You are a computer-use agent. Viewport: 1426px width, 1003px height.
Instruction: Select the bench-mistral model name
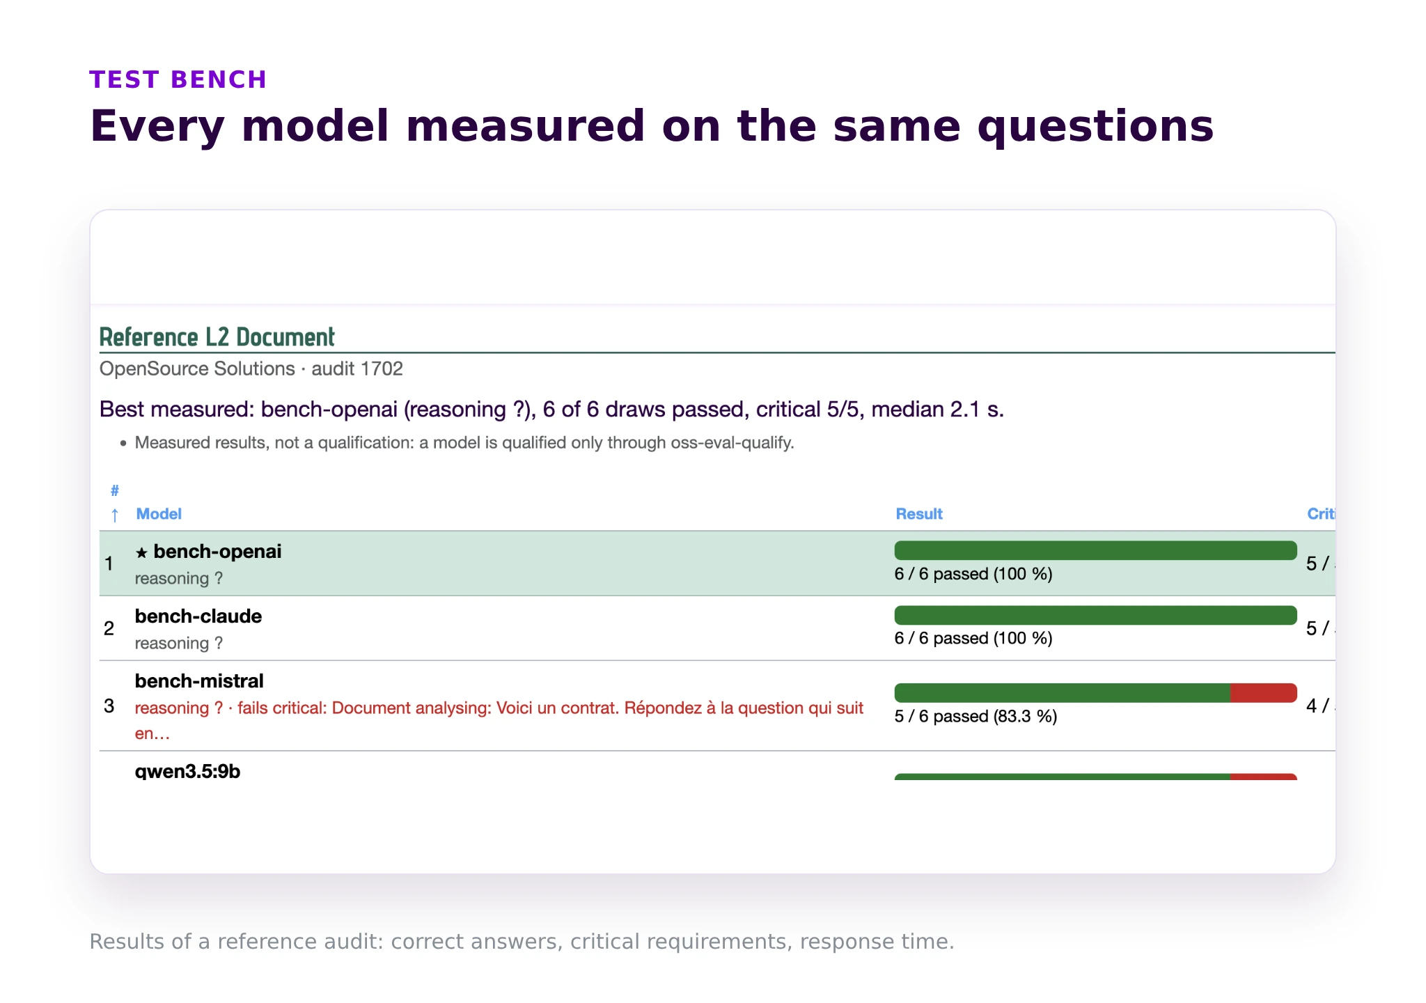(199, 681)
